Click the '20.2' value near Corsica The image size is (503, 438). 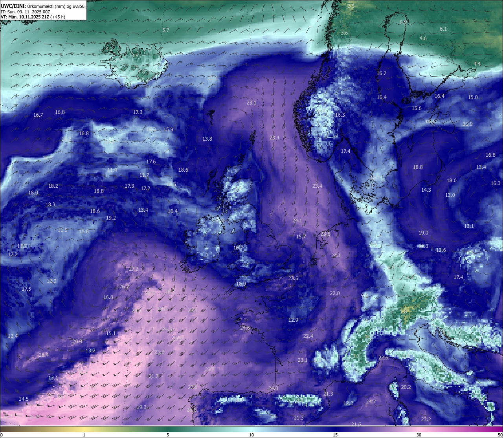tap(406, 387)
